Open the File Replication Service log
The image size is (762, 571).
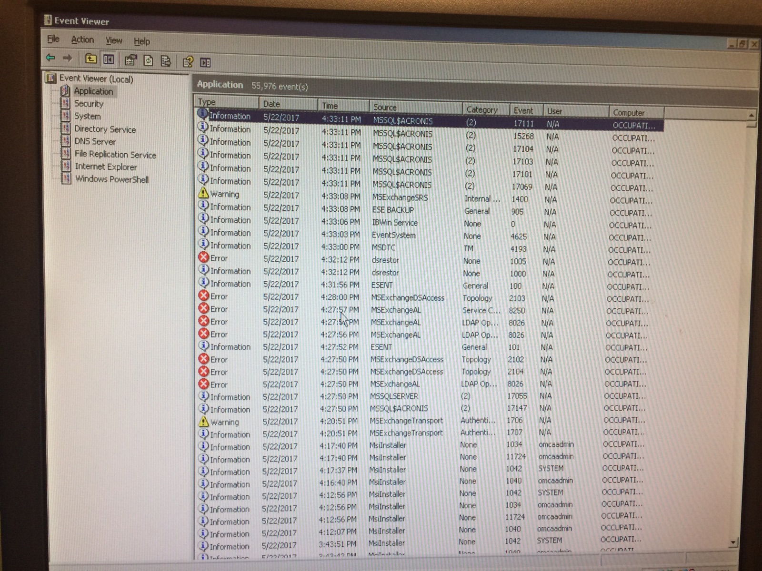pyautogui.click(x=115, y=154)
